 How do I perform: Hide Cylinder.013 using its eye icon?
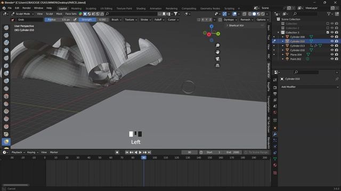(x=332, y=46)
